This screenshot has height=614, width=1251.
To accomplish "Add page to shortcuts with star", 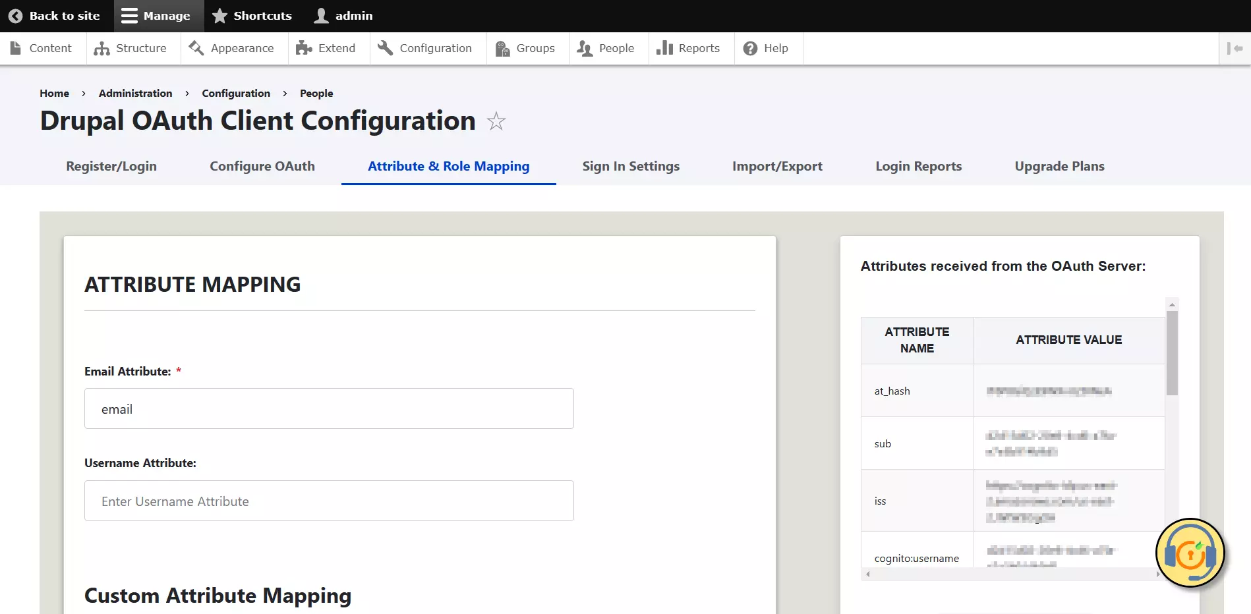I will pos(496,121).
